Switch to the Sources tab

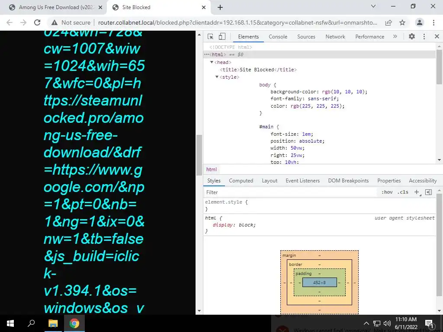[306, 37]
